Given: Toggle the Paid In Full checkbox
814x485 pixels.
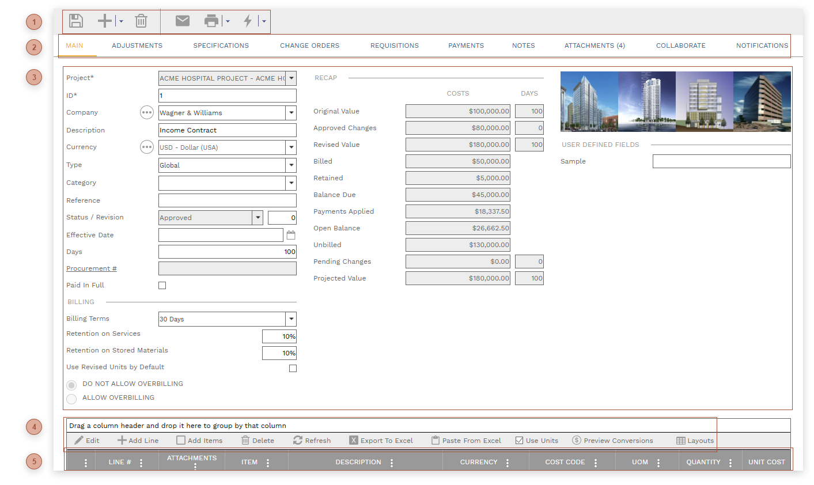Looking at the screenshot, I should pos(162,286).
